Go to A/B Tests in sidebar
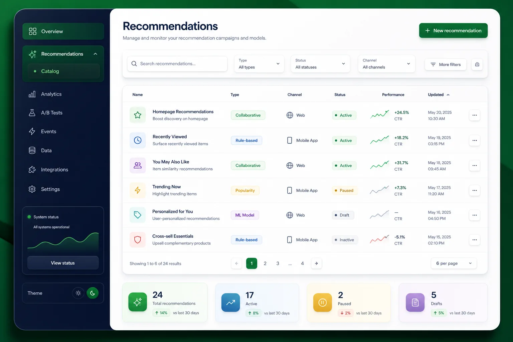The width and height of the screenshot is (513, 342). point(63,113)
